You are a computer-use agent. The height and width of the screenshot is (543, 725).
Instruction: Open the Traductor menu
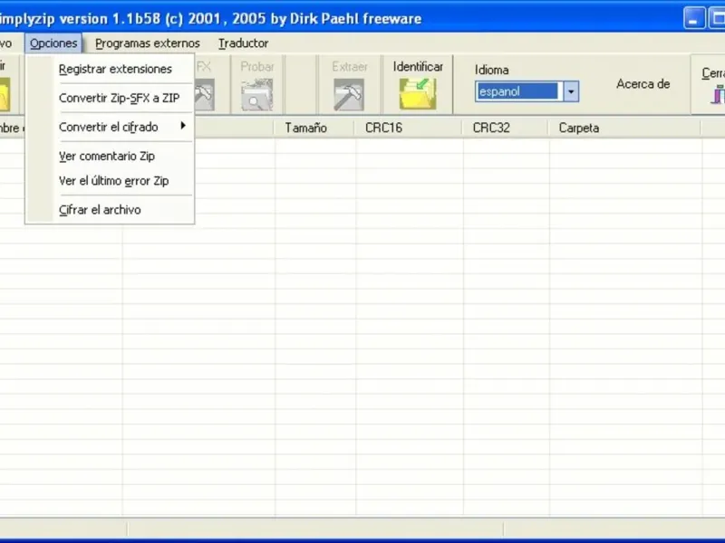coord(243,43)
